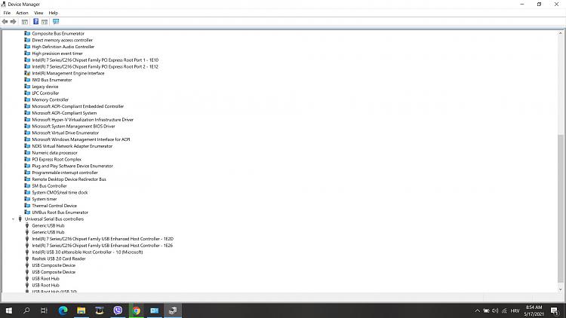The width and height of the screenshot is (566, 318).
Task: Select USB Enhanced Host Controller - 1E26
Action: [x=102, y=245]
